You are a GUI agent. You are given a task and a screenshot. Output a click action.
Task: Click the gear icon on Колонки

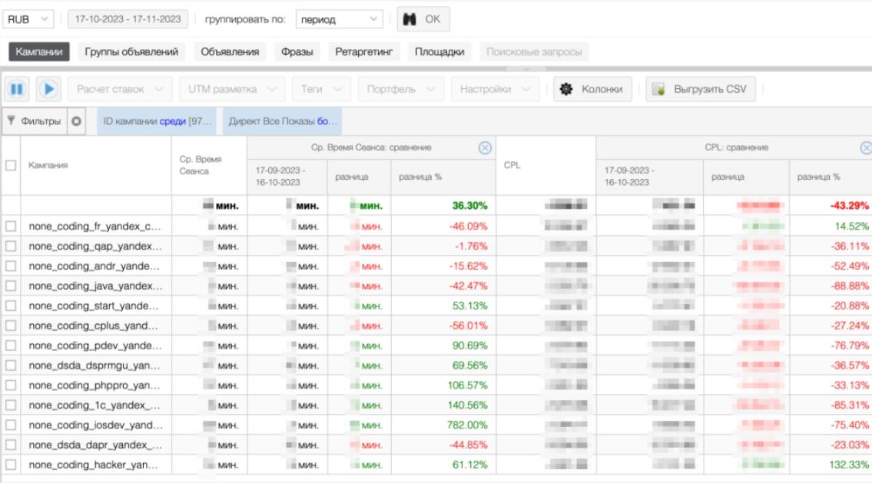click(x=566, y=89)
